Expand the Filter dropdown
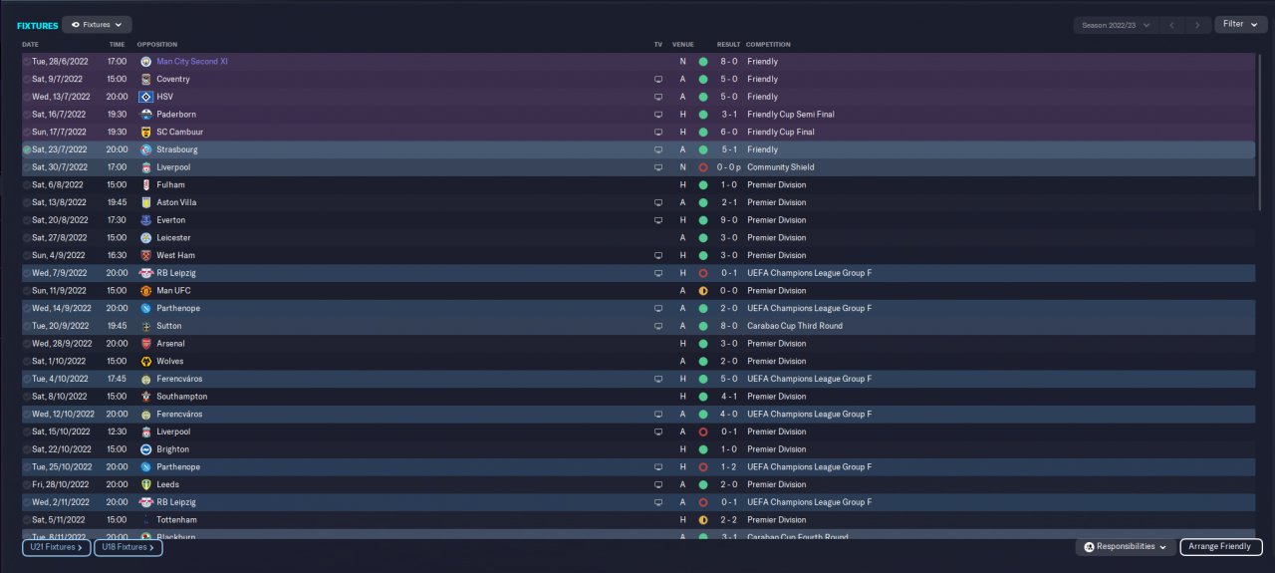The image size is (1275, 573). pyautogui.click(x=1240, y=24)
